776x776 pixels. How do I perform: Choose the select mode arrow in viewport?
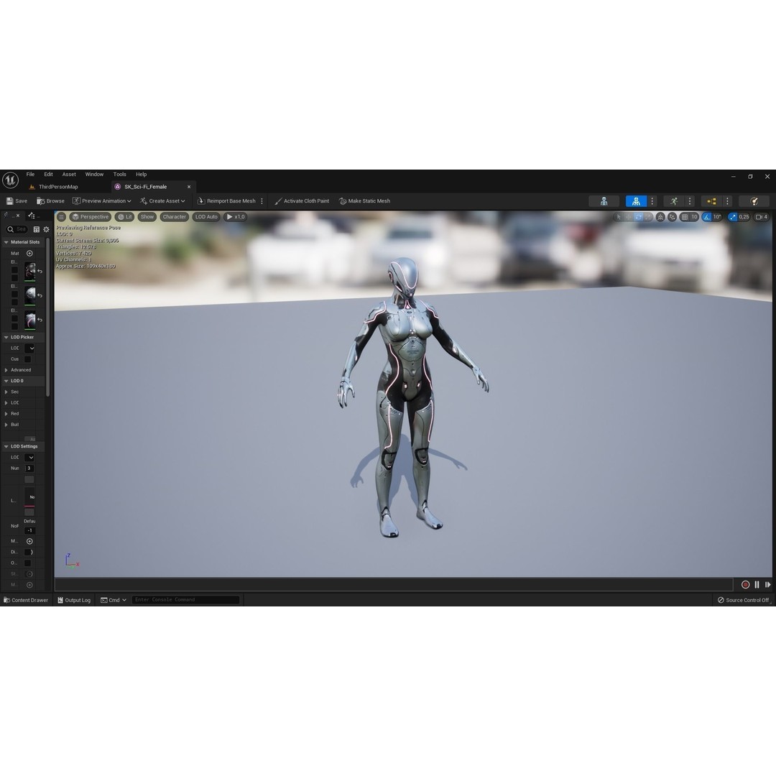(619, 217)
